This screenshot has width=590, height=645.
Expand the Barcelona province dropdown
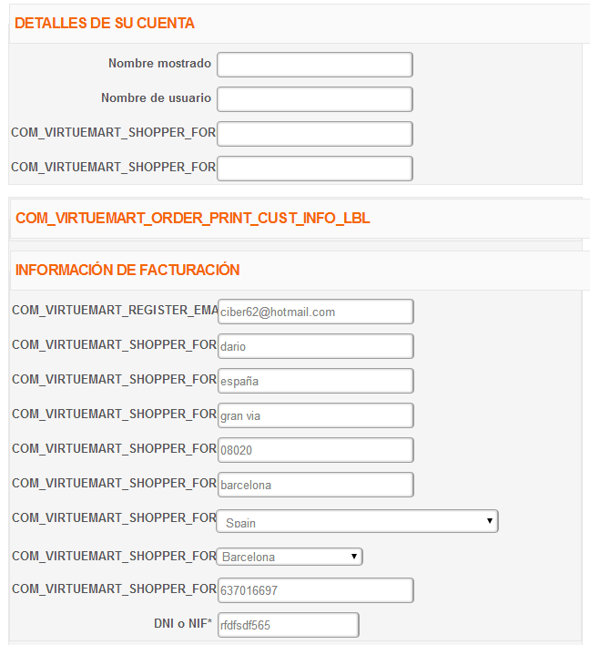pyautogui.click(x=290, y=557)
